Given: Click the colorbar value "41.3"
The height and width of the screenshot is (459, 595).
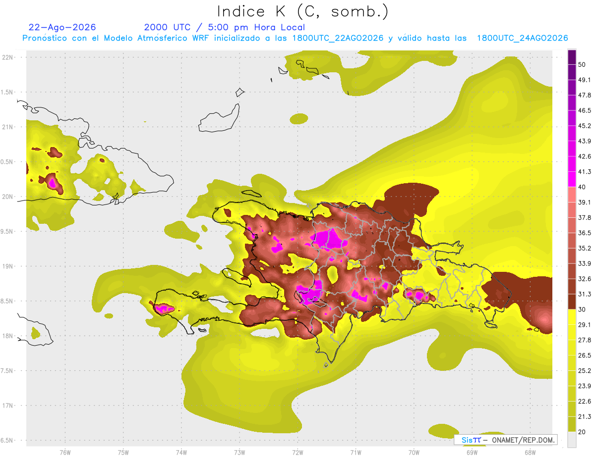Looking at the screenshot, I should click(585, 172).
